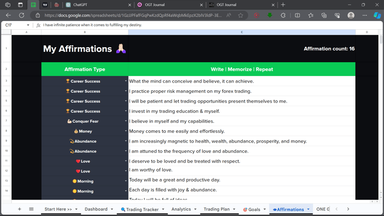
Task: Open the Affirmations sheet tab menu arrow
Action: coord(308,209)
